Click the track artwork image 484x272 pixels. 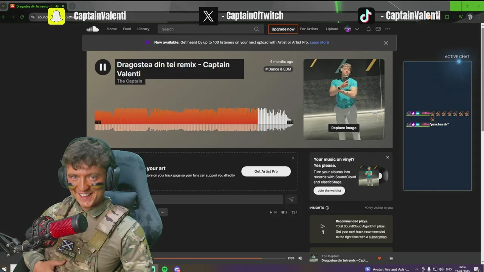(x=344, y=99)
